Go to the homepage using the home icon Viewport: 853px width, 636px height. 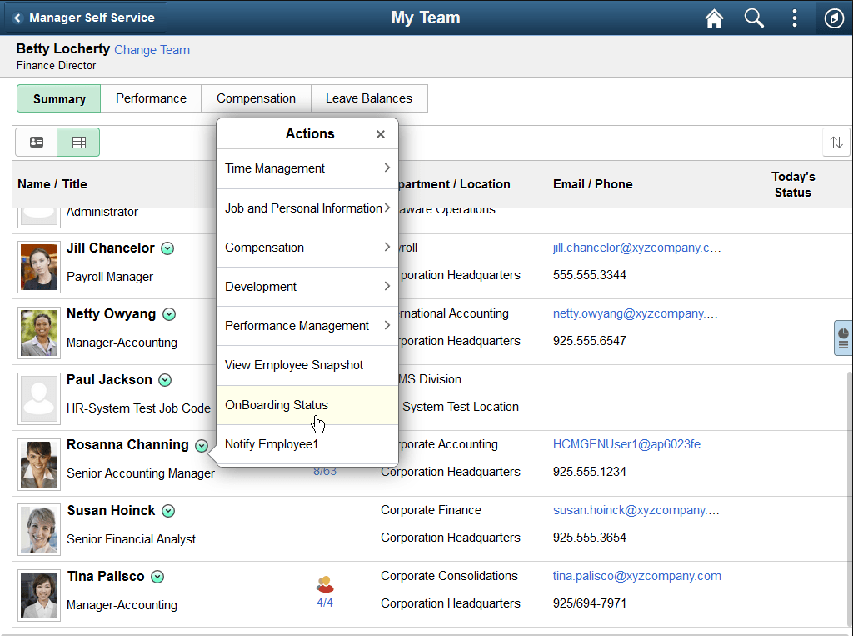[714, 18]
